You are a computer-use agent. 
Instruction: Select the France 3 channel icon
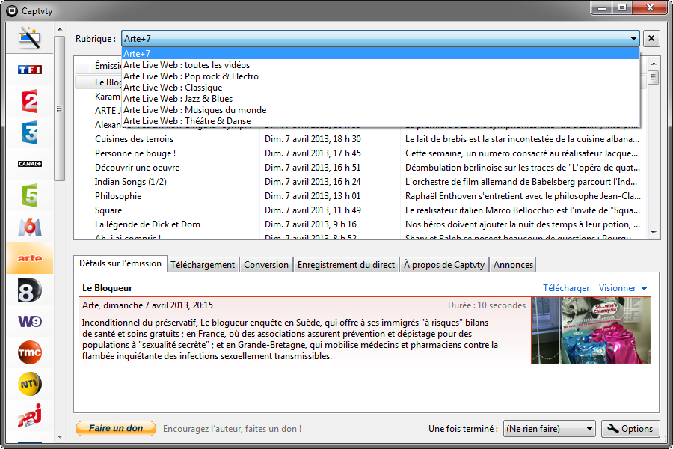30,132
